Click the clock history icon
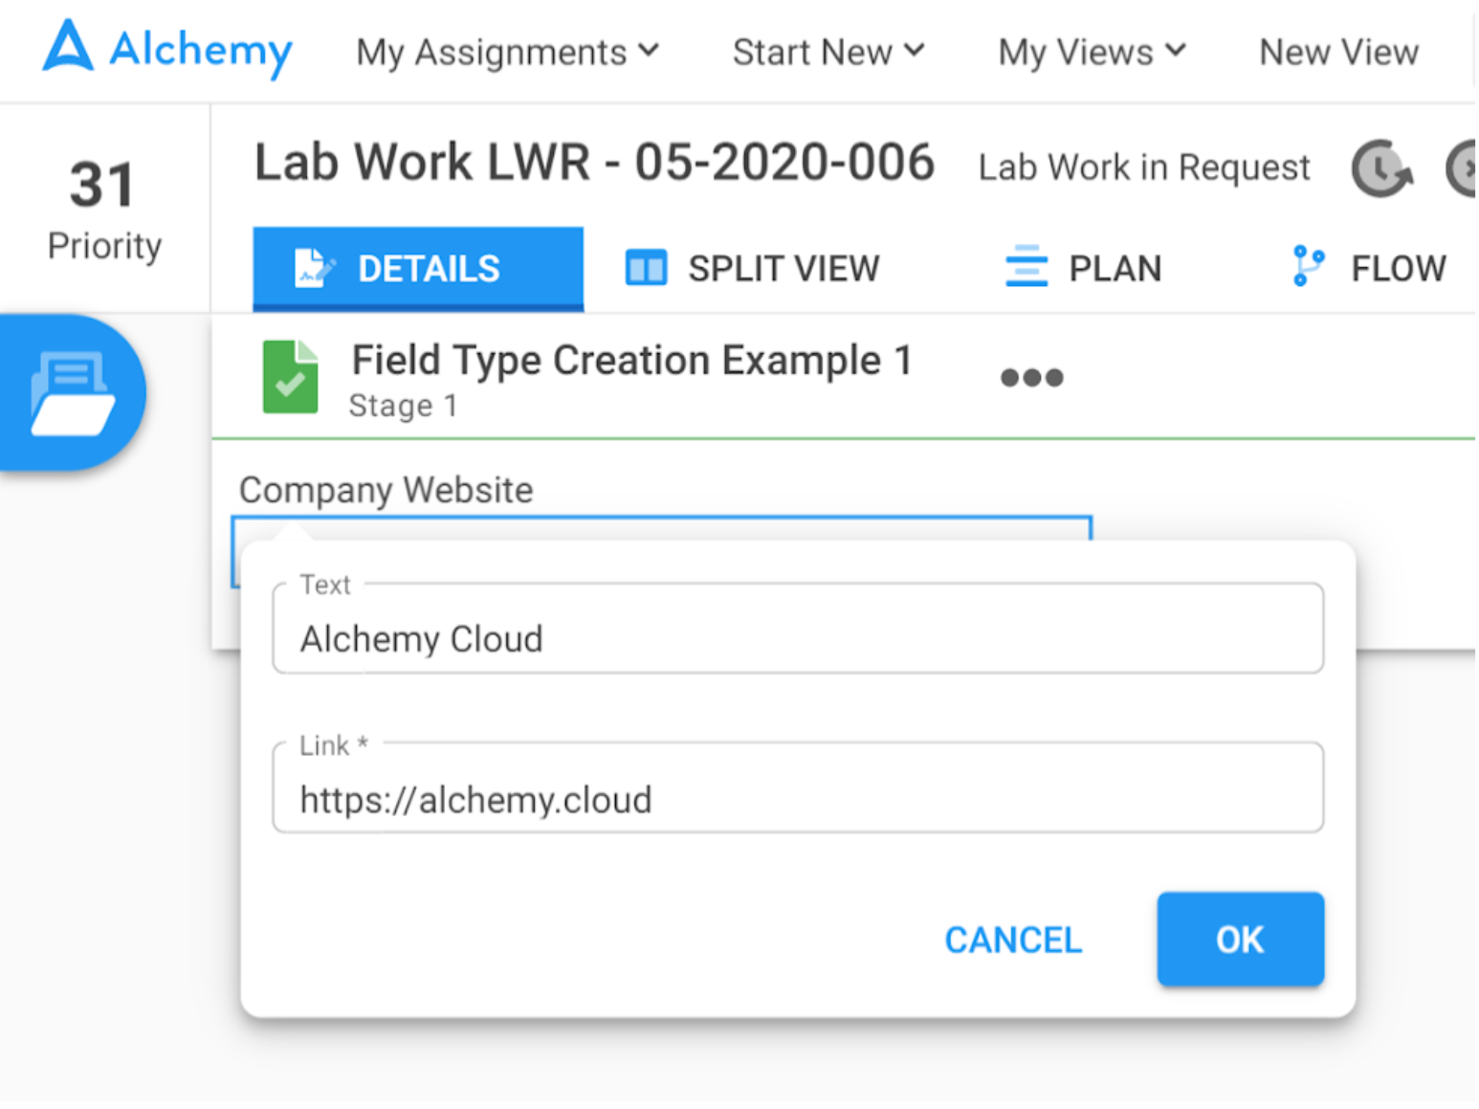Screen dimensions: 1479x1109 (1380, 169)
